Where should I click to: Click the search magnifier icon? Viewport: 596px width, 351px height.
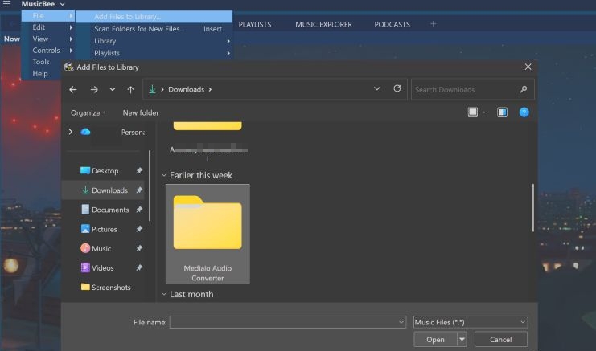(x=524, y=89)
